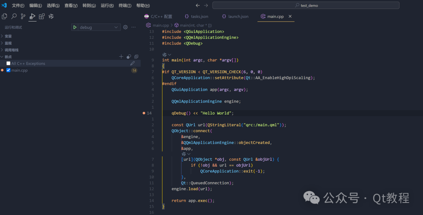Uncheck main.cpp breakpoint checkbox
This screenshot has height=215, width=423.
[x=8, y=70]
